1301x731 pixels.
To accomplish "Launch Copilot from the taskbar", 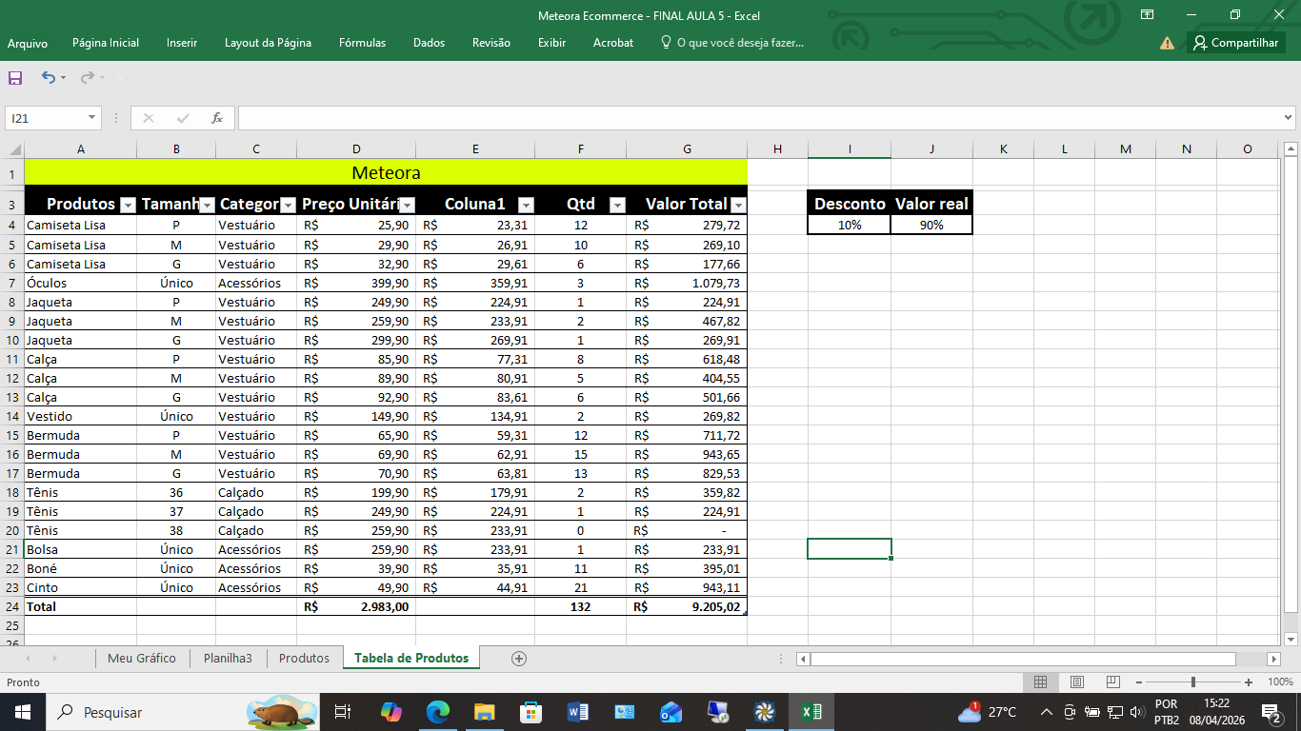I will (x=391, y=712).
